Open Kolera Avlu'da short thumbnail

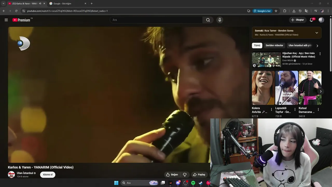pyautogui.click(x=263, y=88)
